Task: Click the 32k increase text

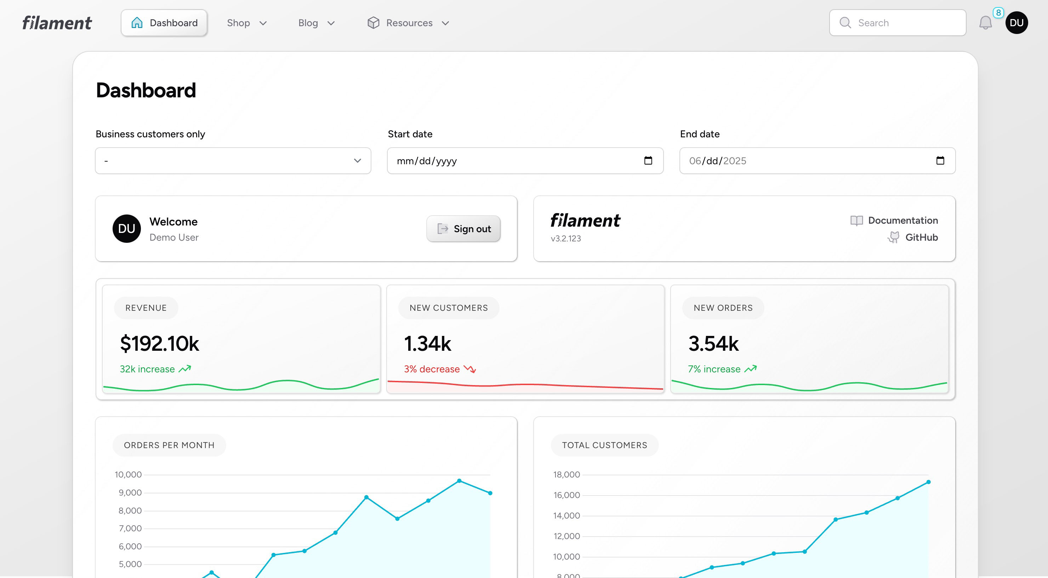Action: click(x=147, y=369)
